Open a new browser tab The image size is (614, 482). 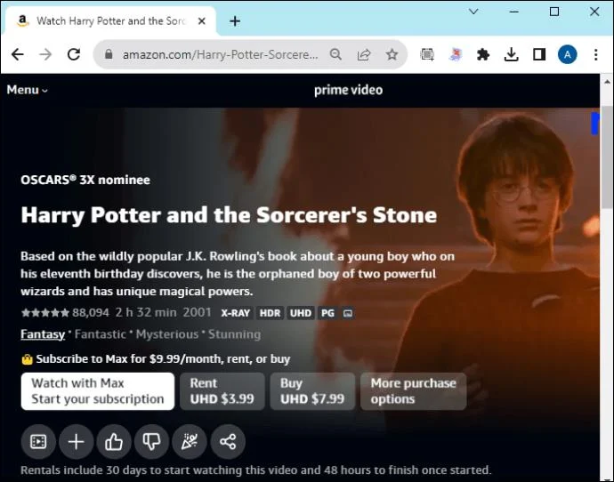click(x=235, y=21)
